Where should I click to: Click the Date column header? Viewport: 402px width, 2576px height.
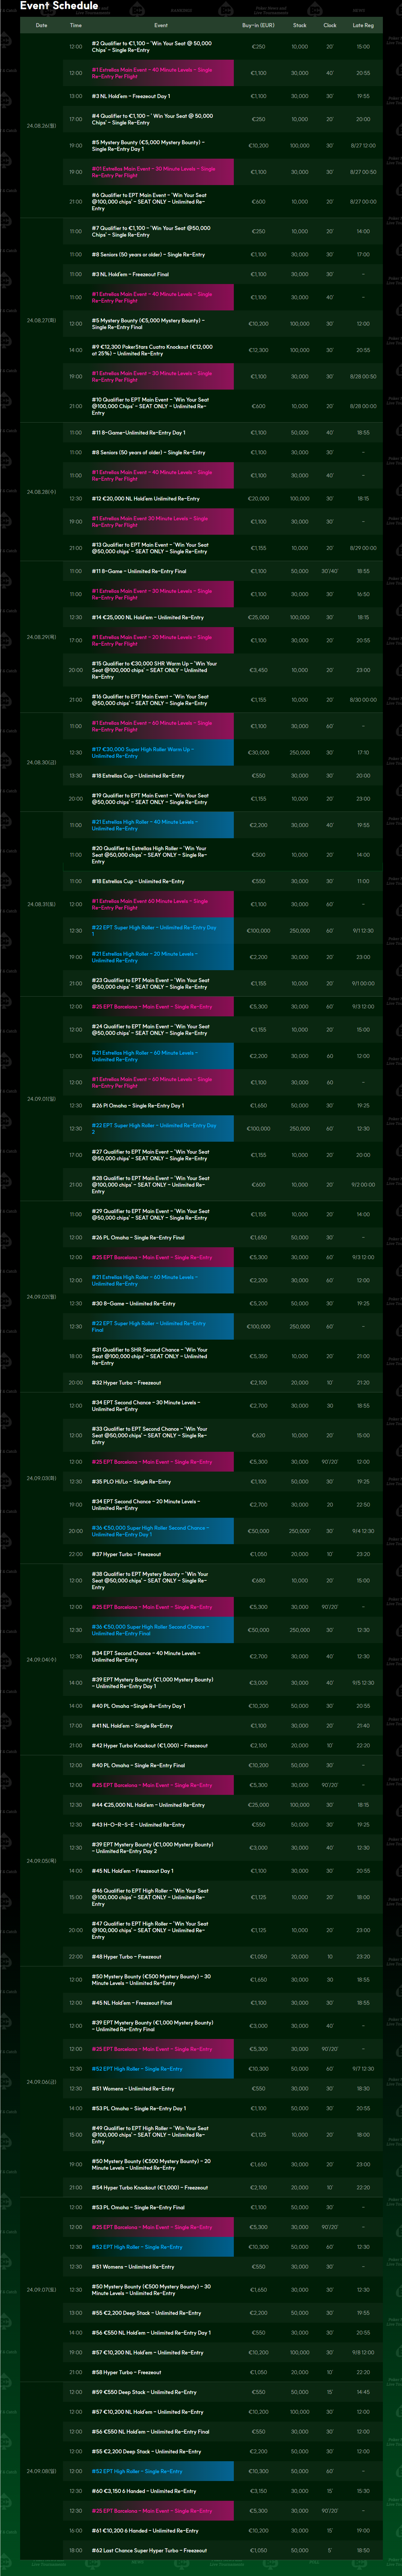pos(41,25)
